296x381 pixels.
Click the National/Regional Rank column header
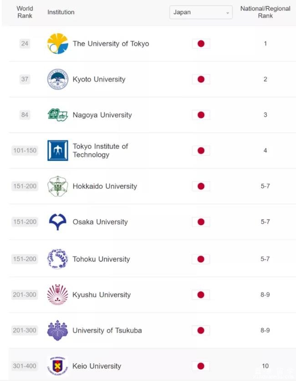click(265, 12)
